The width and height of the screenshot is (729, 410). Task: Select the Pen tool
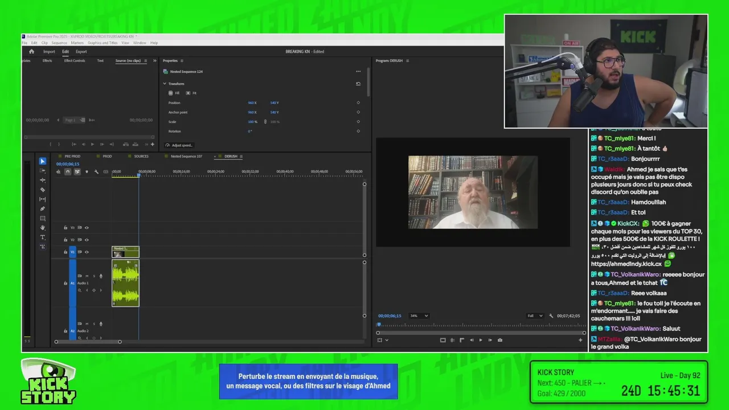point(43,208)
